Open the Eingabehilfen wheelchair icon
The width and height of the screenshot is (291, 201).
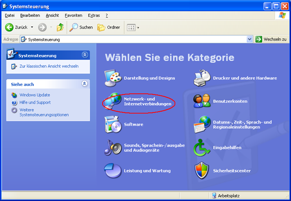click(x=202, y=148)
